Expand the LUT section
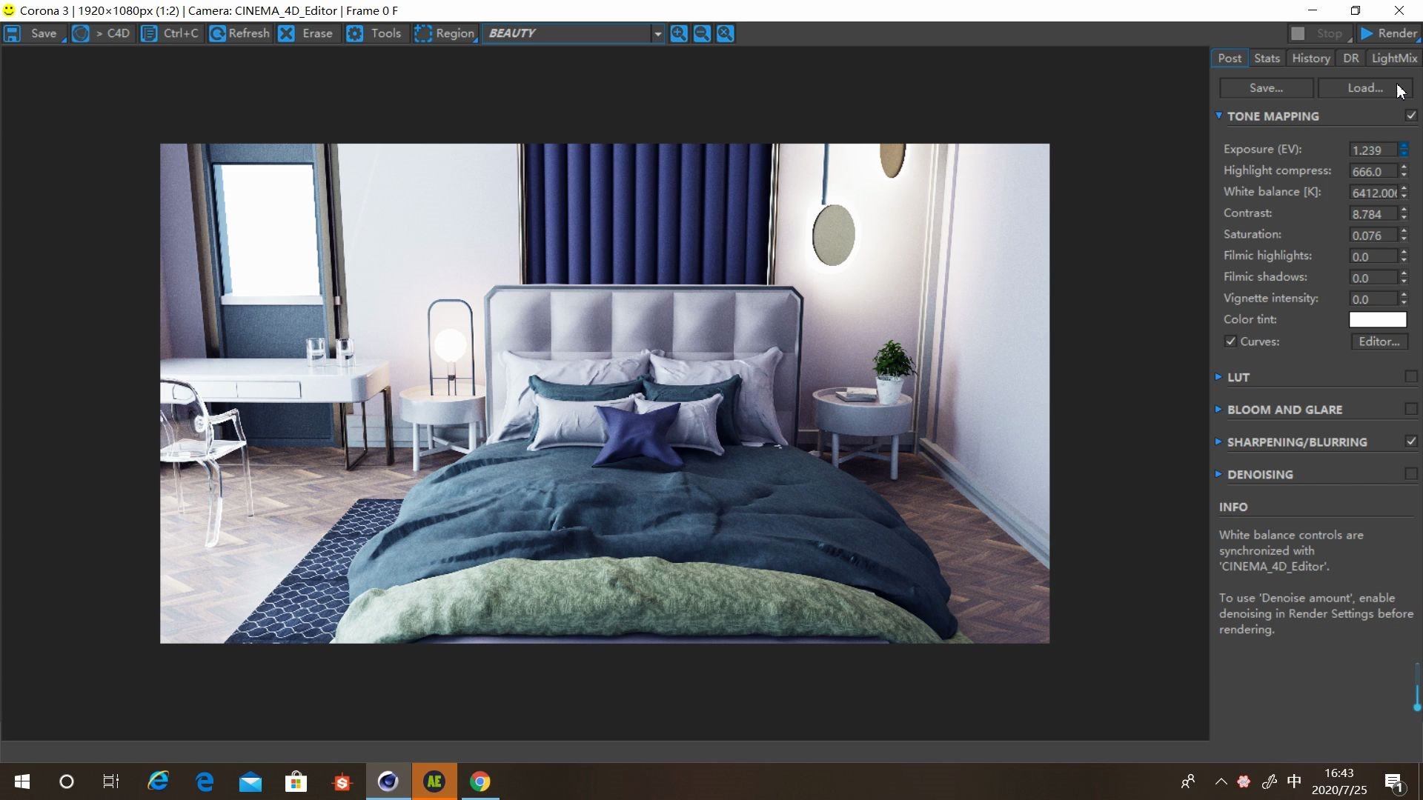Image resolution: width=1423 pixels, height=800 pixels. click(1238, 377)
